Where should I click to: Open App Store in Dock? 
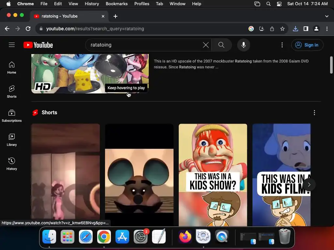[x=122, y=237]
